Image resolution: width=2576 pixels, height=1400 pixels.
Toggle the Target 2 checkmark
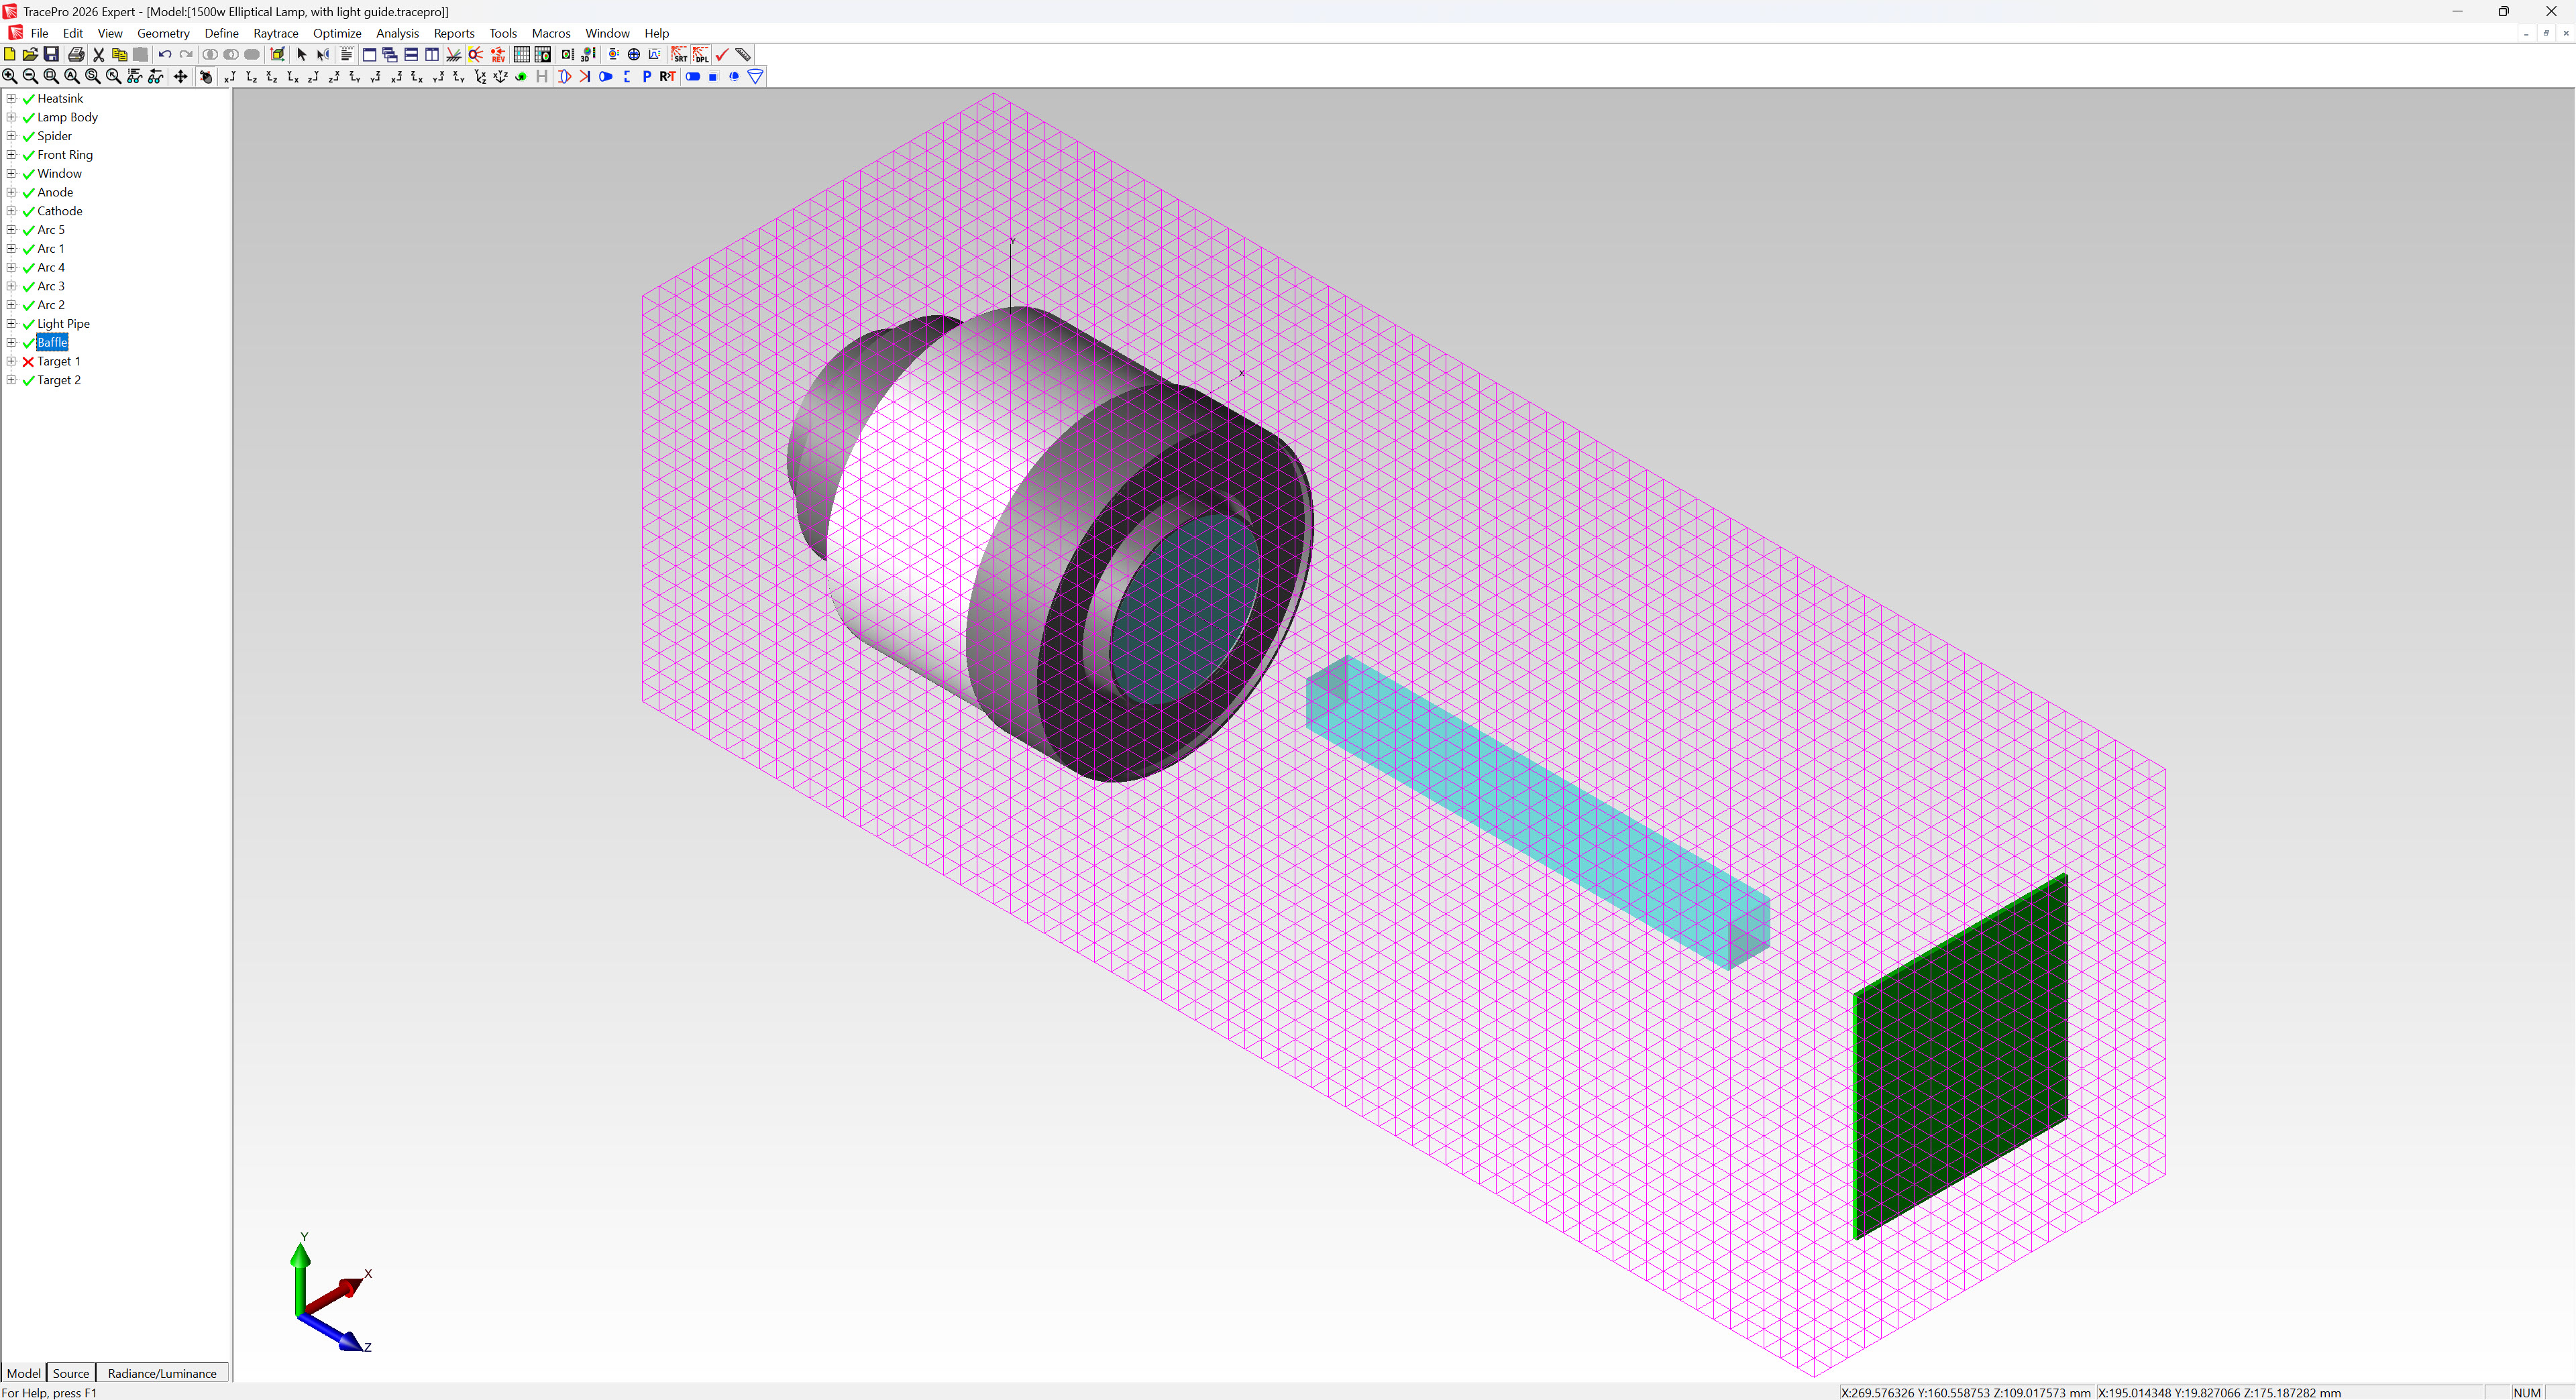[28, 381]
